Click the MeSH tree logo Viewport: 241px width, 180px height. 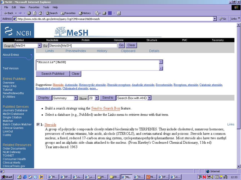point(71,32)
